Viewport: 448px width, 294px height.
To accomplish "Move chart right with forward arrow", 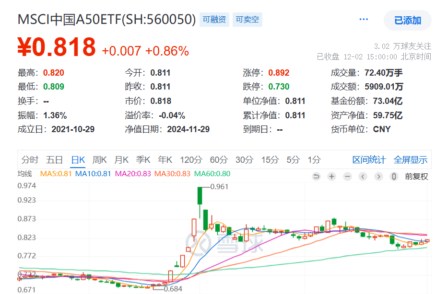I will [x=378, y=177].
